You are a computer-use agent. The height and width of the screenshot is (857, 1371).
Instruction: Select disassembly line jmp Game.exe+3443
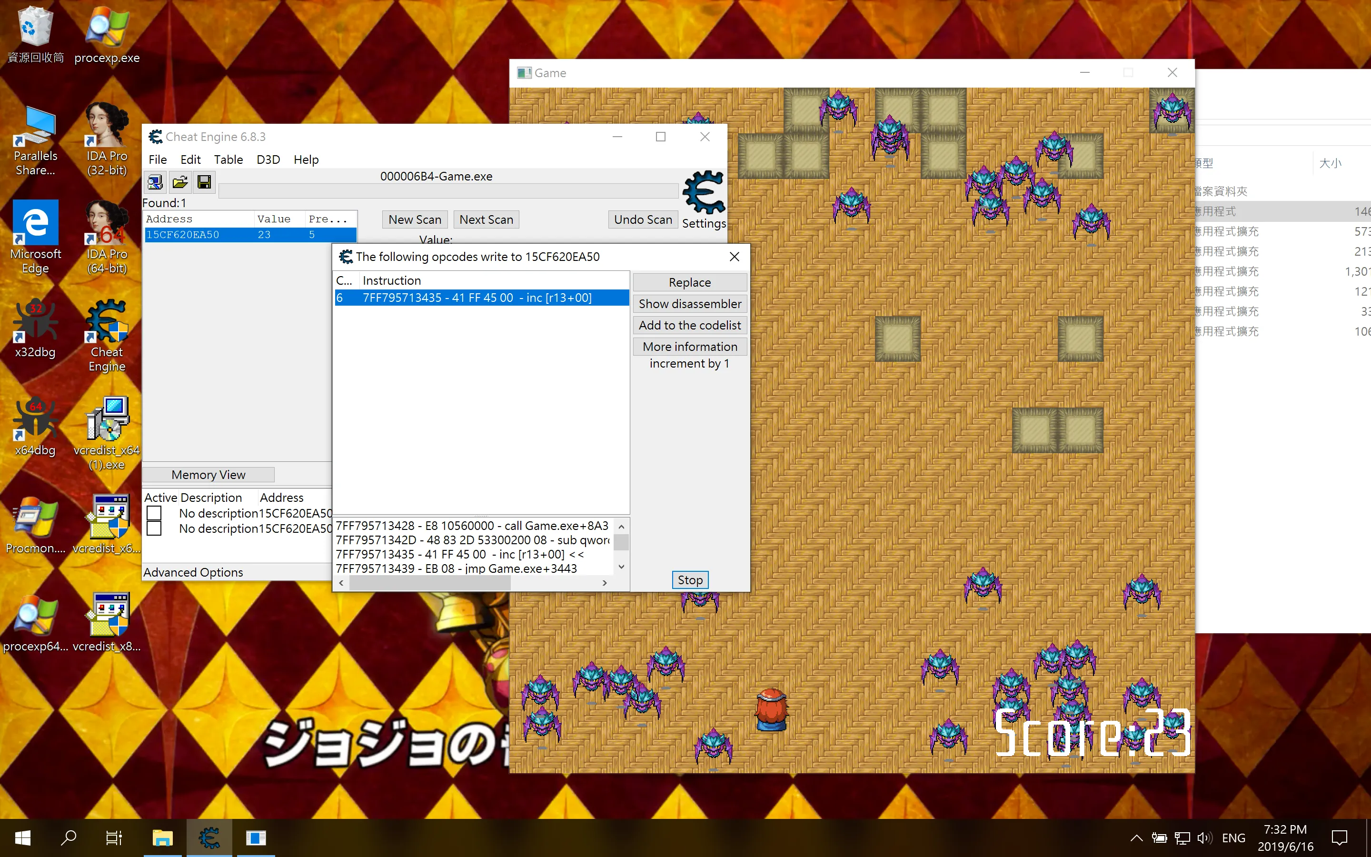457,568
